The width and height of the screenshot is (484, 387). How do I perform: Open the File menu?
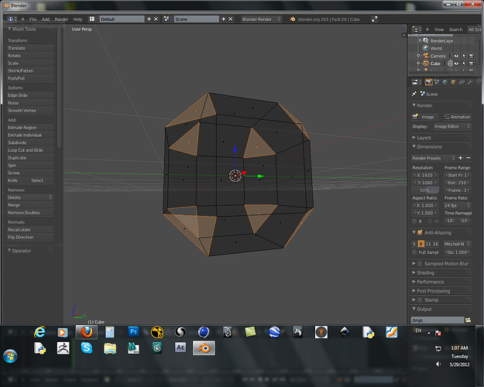click(33, 19)
